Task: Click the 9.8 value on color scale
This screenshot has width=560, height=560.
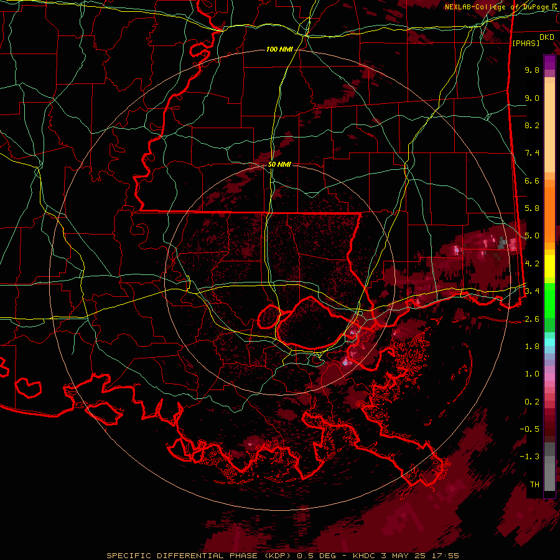Action: point(532,70)
